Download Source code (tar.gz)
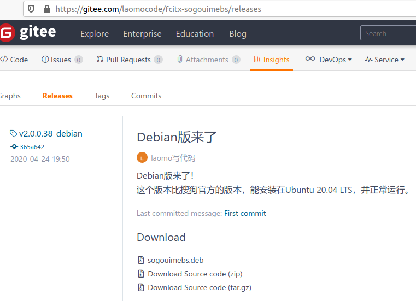416x301 pixels. (x=200, y=287)
